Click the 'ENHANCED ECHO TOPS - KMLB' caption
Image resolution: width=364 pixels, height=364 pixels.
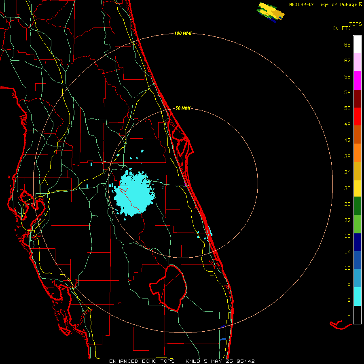tap(155, 361)
